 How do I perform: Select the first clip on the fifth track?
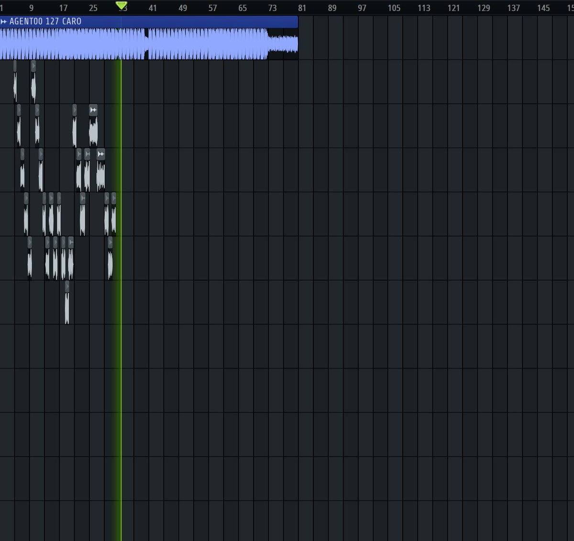pos(26,214)
